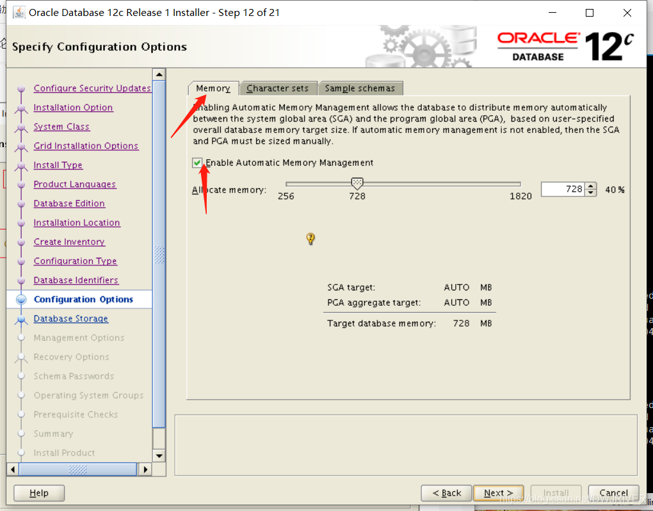The height and width of the screenshot is (511, 653).
Task: Click the slider minimum label 256
Action: pyautogui.click(x=286, y=196)
